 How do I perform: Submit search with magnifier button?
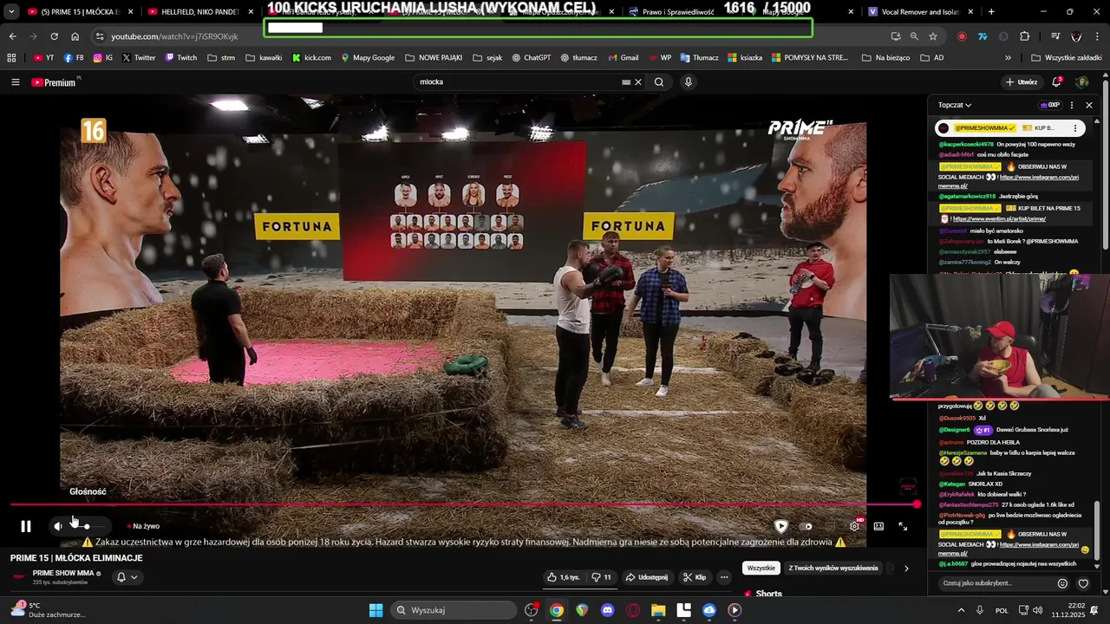point(659,82)
